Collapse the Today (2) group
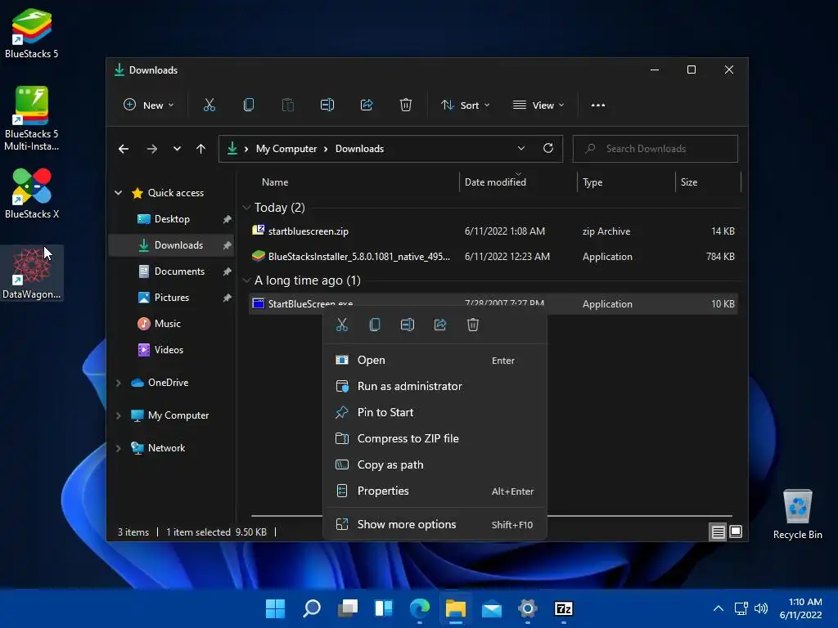The width and height of the screenshot is (838, 628). tap(246, 207)
